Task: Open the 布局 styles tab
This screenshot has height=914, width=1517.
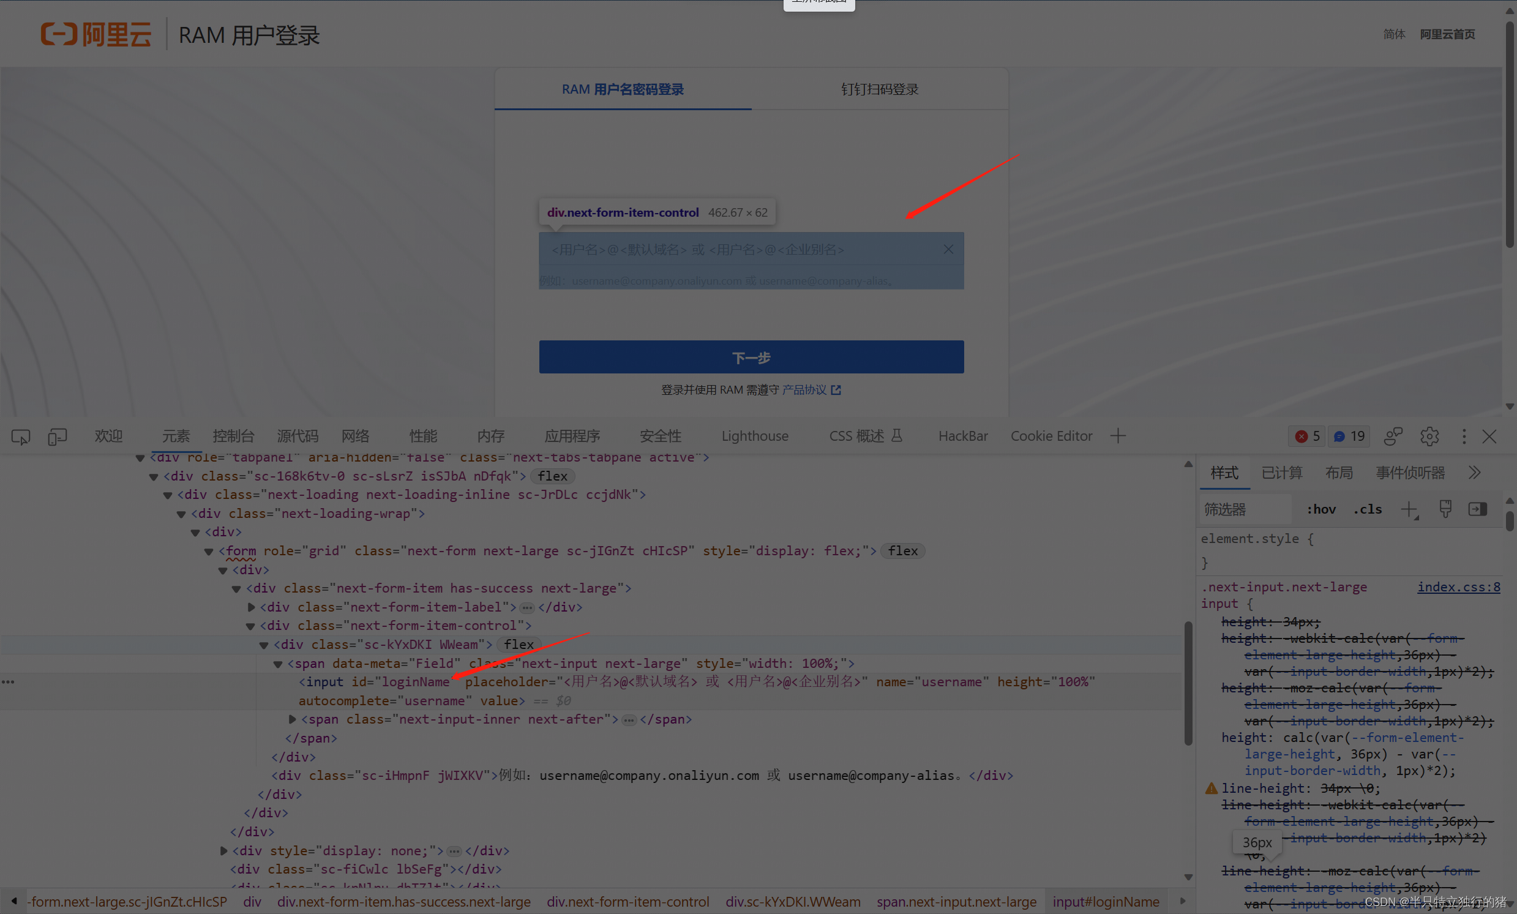Action: pos(1338,473)
